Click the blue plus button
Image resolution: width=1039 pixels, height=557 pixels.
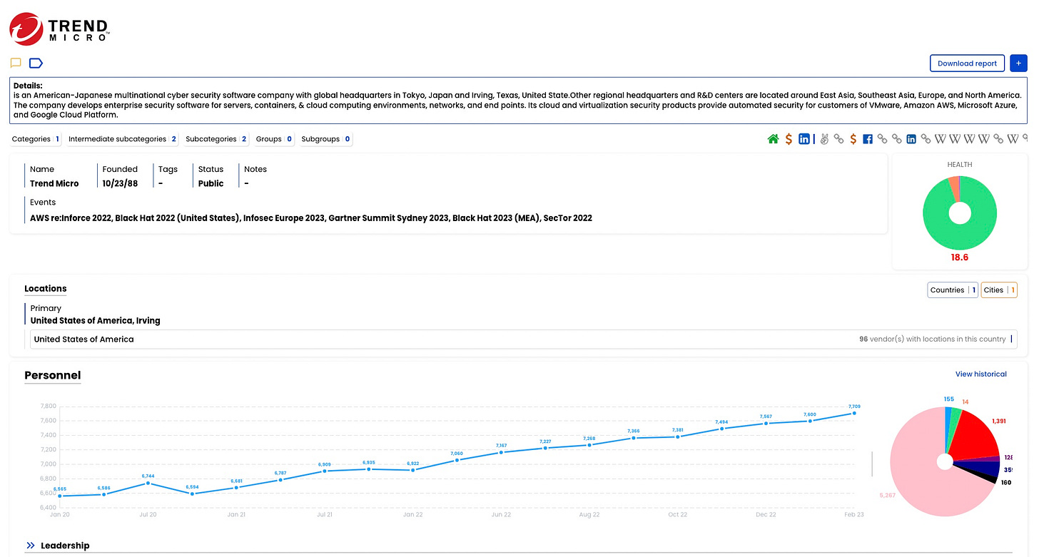(x=1018, y=63)
